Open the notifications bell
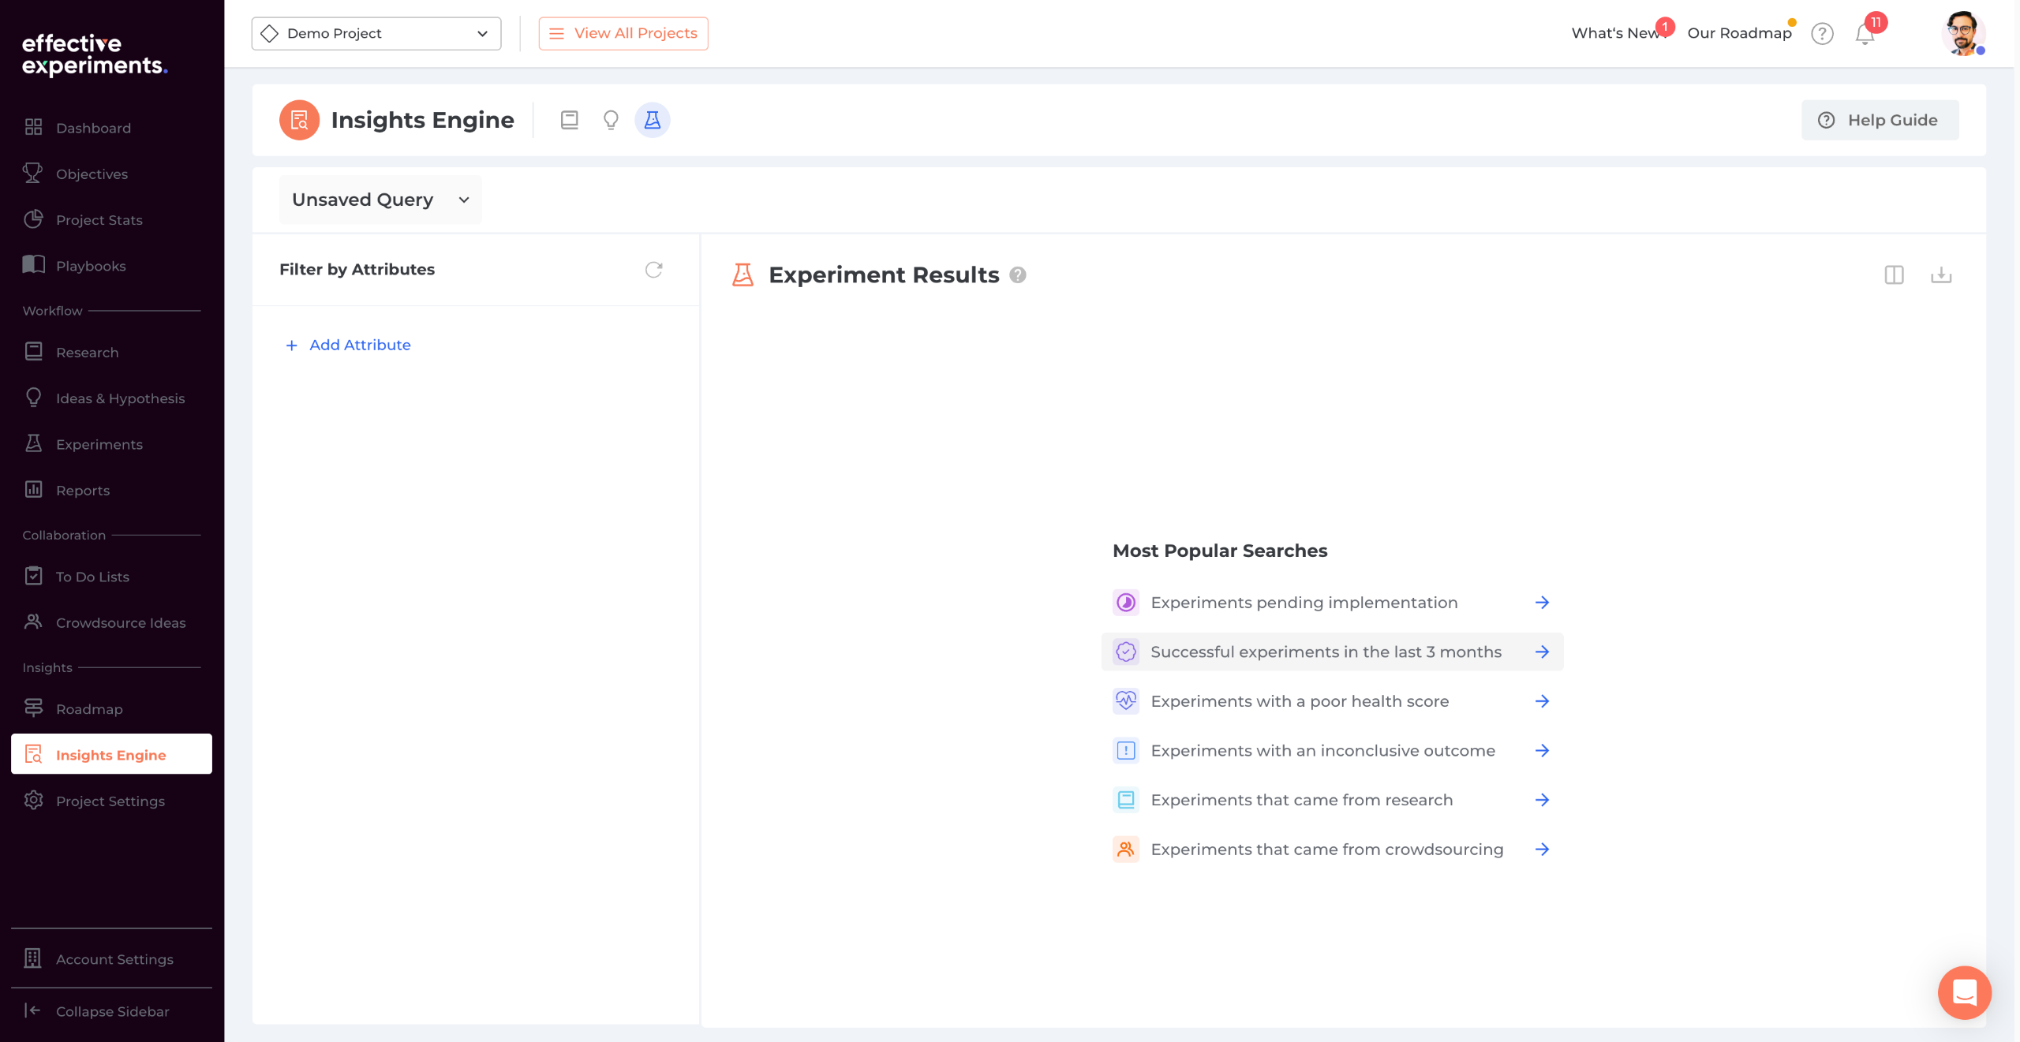The height and width of the screenshot is (1042, 2020). [x=1865, y=34]
